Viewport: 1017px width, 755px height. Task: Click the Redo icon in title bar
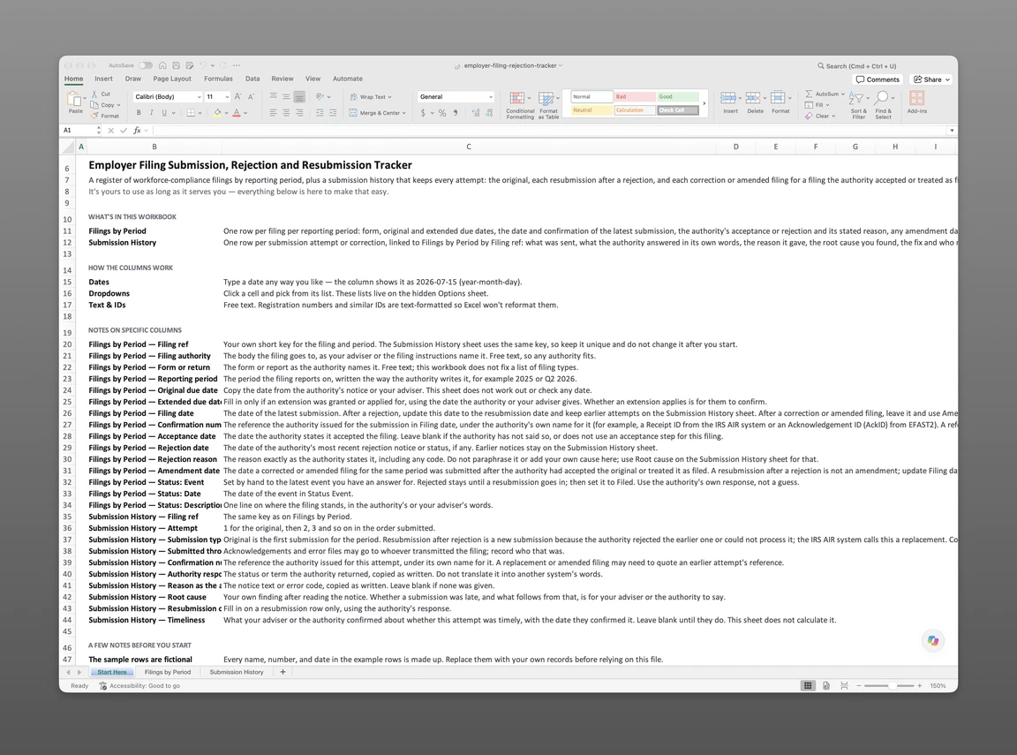(223, 65)
